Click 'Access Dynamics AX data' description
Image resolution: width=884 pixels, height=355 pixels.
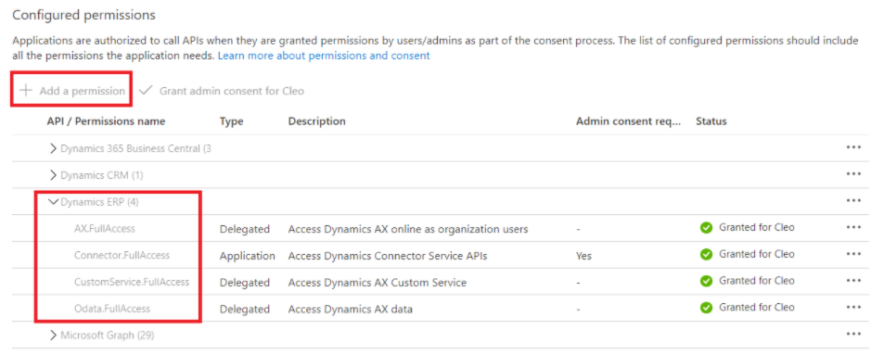tap(350, 309)
